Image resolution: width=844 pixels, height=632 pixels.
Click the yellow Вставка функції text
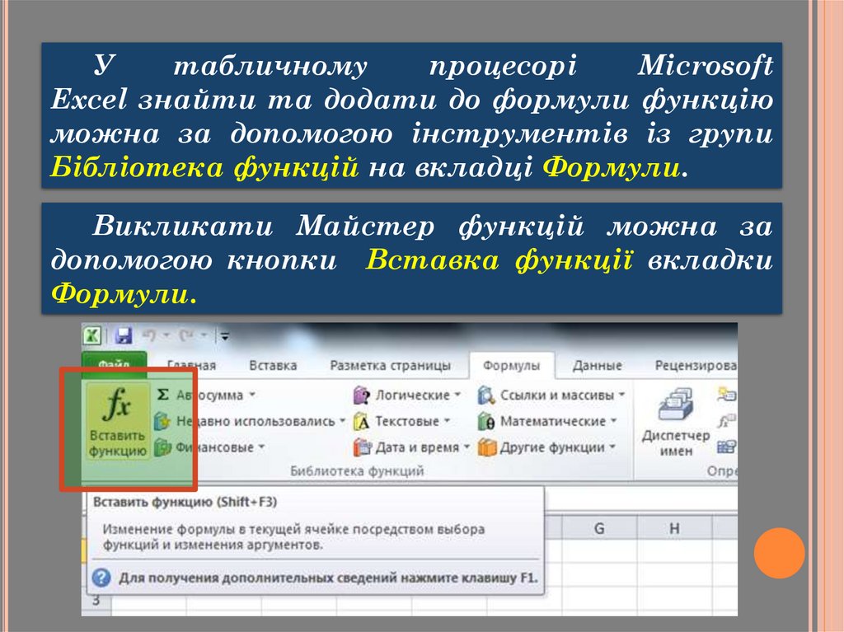point(499,260)
